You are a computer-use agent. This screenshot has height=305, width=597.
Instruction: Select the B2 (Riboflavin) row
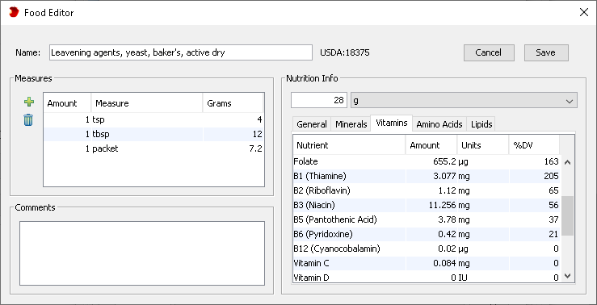pyautogui.click(x=427, y=190)
